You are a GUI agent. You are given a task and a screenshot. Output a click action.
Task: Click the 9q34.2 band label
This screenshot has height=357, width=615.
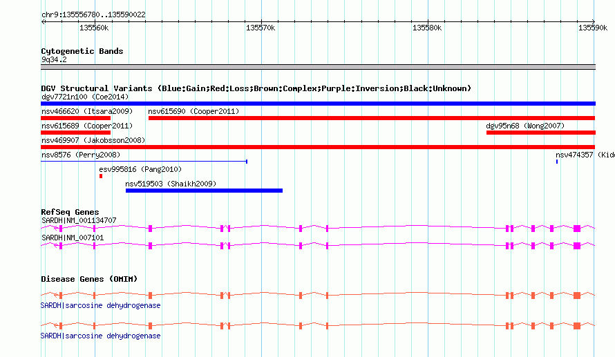(54, 59)
